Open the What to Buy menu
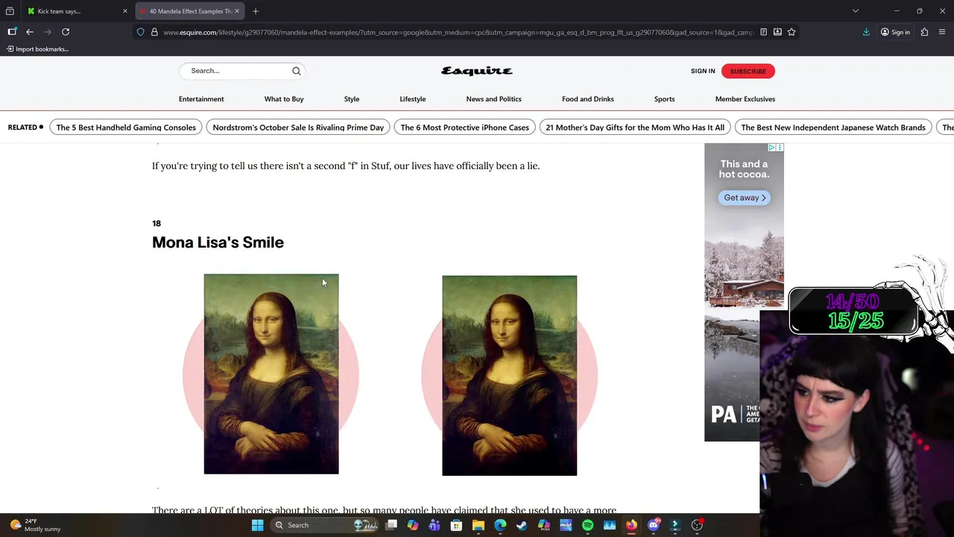The width and height of the screenshot is (954, 537). [x=284, y=99]
